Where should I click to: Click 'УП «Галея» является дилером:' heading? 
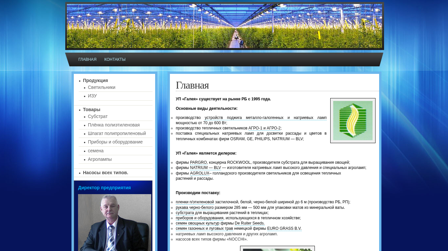(206, 153)
